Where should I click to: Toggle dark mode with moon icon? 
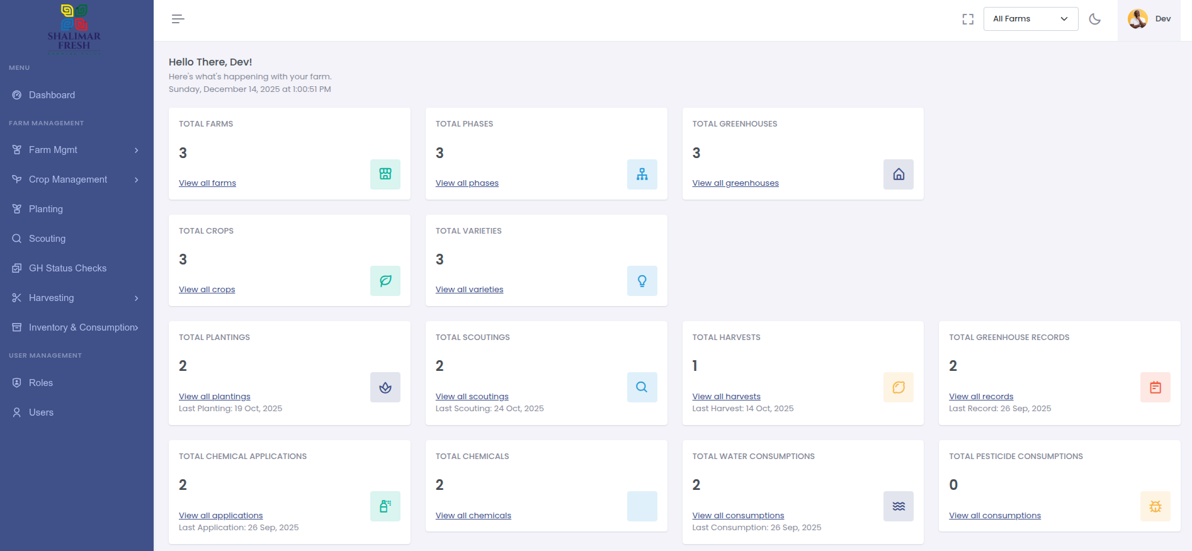click(x=1095, y=19)
